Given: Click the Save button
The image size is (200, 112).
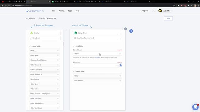Looking at the screenshot, I should coord(168,18).
